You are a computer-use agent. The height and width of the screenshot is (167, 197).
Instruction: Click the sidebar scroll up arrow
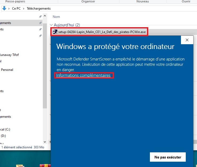point(45,16)
